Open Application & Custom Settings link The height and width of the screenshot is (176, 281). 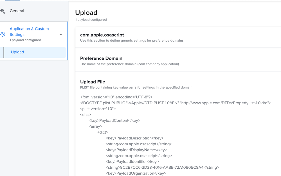click(29, 31)
